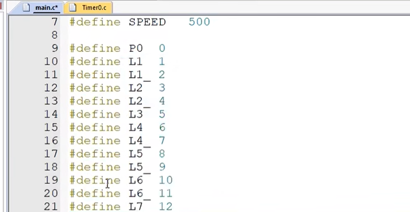410x212 pixels.
Task: Click the value 8 on line 17
Action: click(x=162, y=154)
